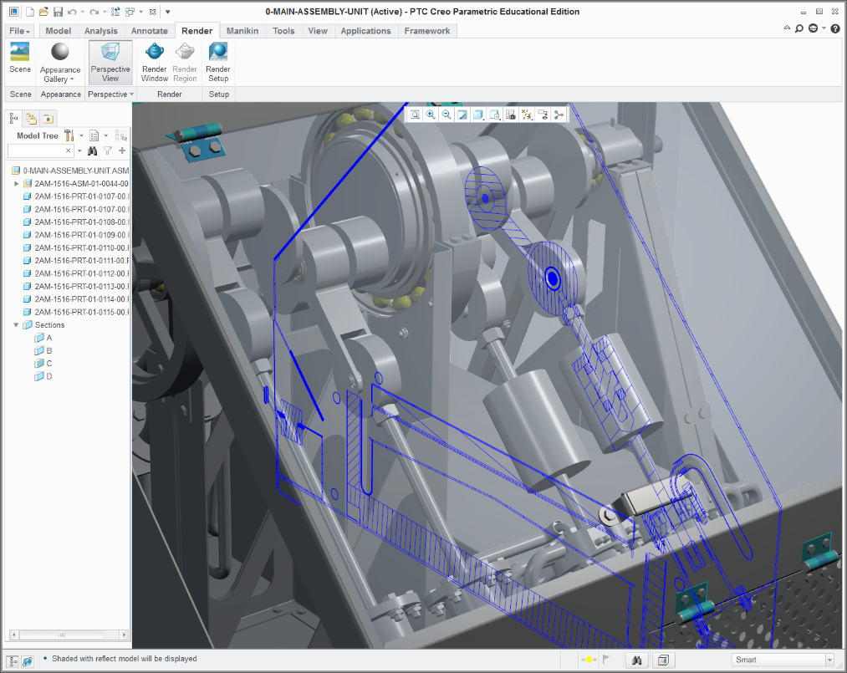This screenshot has width=847, height=673.
Task: Switch to the Analysis ribbon tab
Action: [x=101, y=31]
